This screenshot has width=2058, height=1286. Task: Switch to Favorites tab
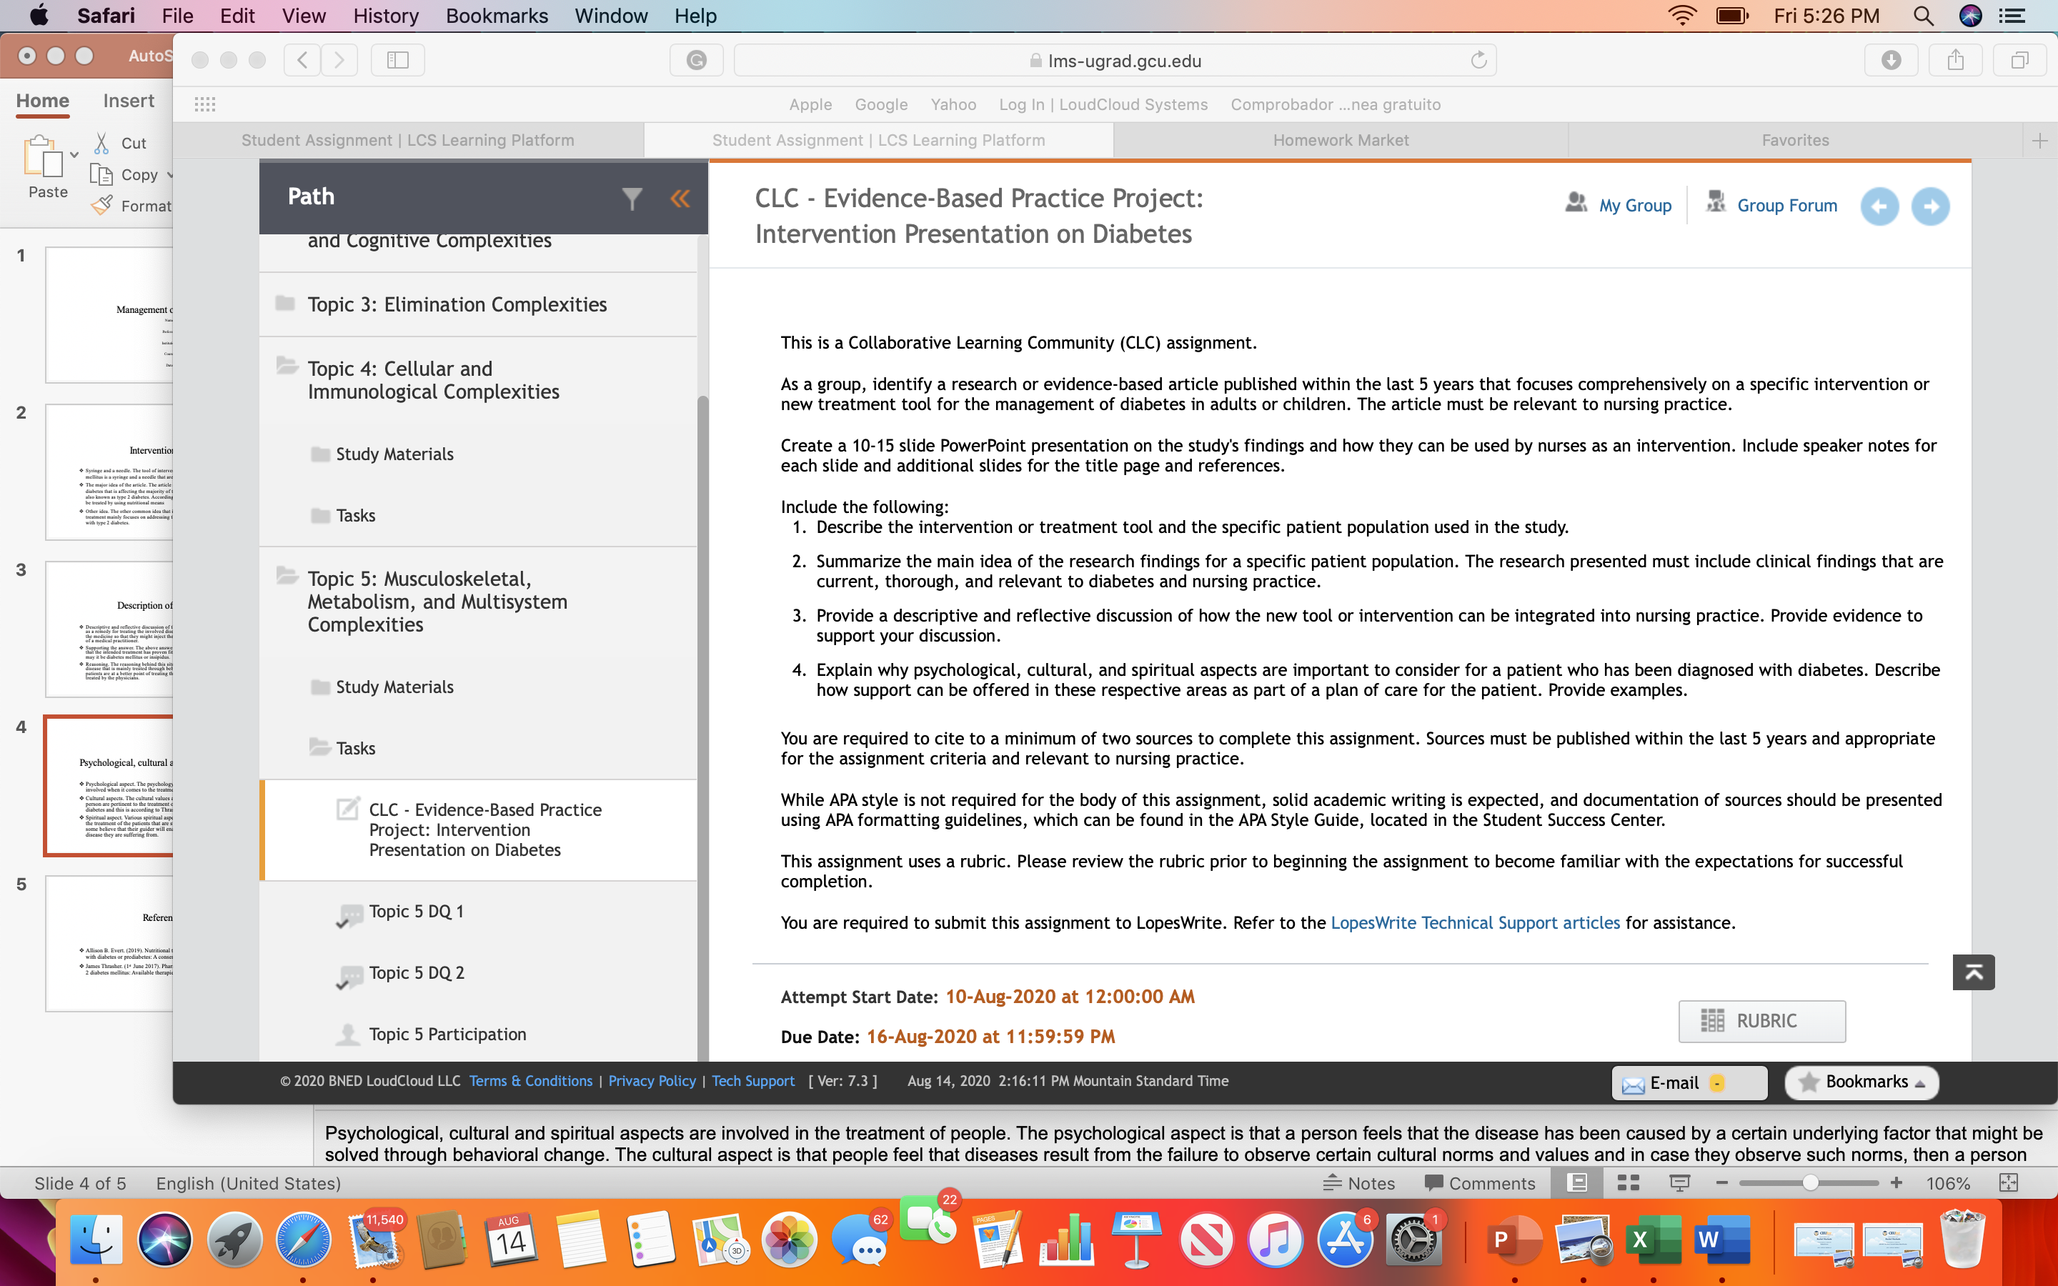pyautogui.click(x=1795, y=140)
